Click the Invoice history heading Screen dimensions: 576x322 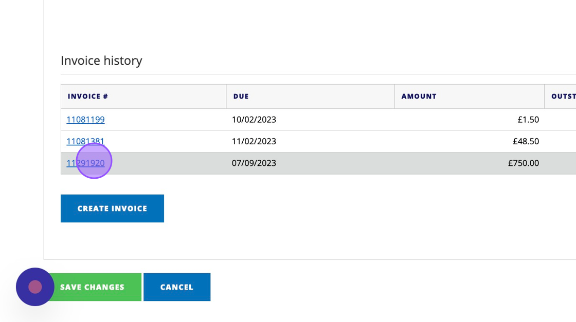point(101,61)
